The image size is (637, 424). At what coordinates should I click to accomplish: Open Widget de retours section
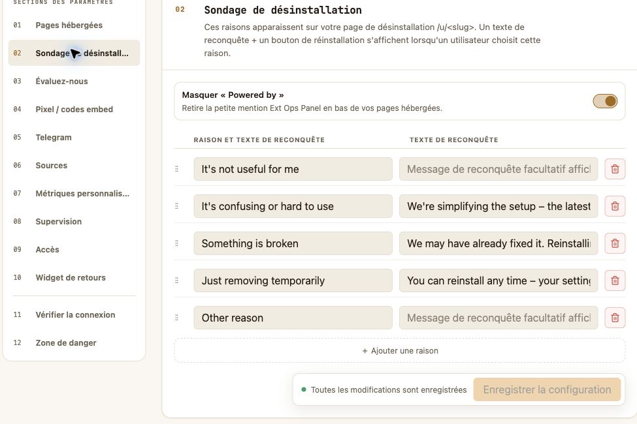point(74,277)
